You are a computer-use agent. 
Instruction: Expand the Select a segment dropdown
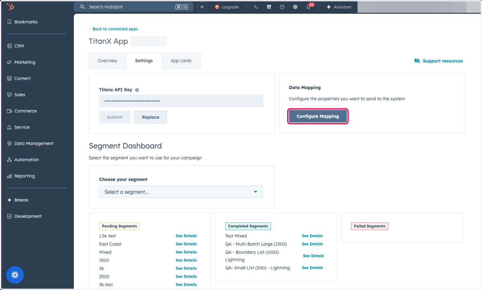181,192
